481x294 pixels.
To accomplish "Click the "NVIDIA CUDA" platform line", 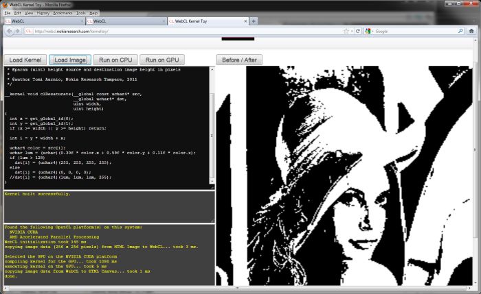I will 23,232.
